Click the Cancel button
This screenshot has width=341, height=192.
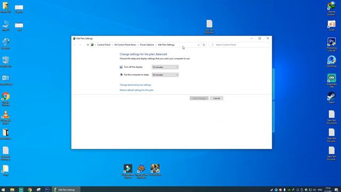[x=216, y=98]
